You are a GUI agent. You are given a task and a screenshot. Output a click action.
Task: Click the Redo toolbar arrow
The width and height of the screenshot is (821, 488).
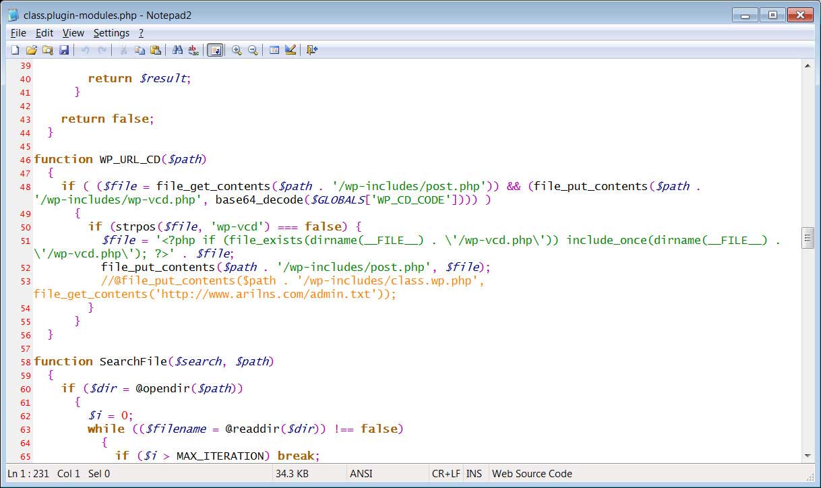click(102, 50)
